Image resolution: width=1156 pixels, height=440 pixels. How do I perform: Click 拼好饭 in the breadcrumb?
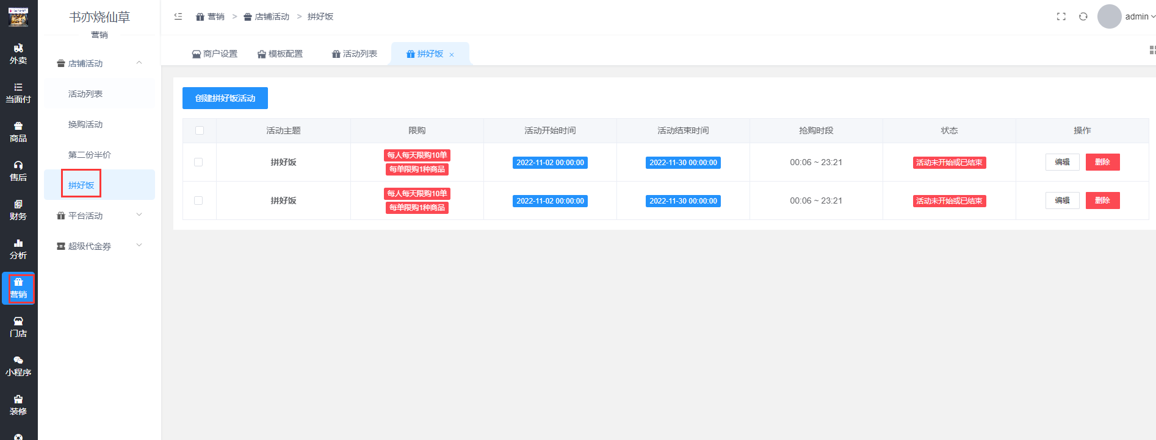point(320,16)
